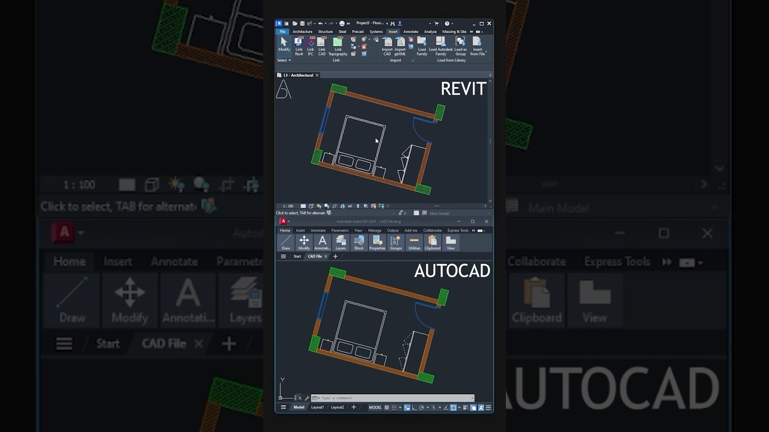Screen dimensions: 769x432
Task: Click the Link Revit icon
Action: click(299, 46)
